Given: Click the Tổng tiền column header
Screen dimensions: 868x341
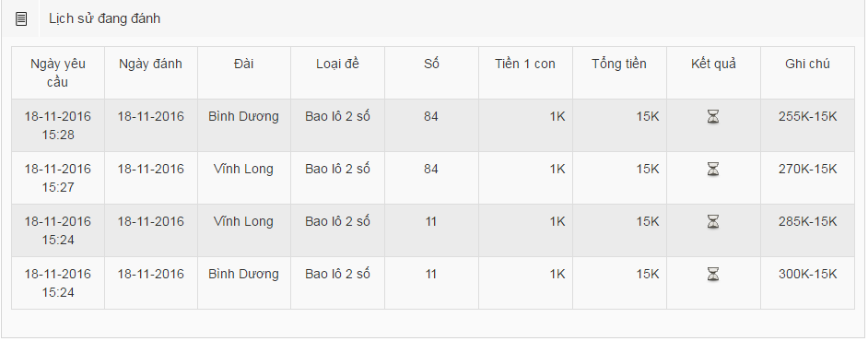Looking at the screenshot, I should pos(620,73).
